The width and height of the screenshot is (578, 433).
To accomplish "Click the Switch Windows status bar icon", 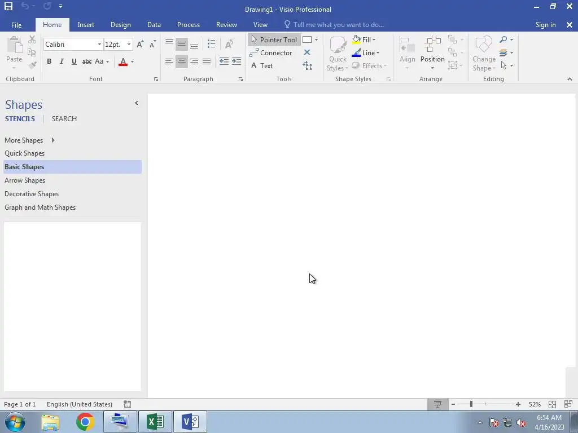I will point(568,404).
